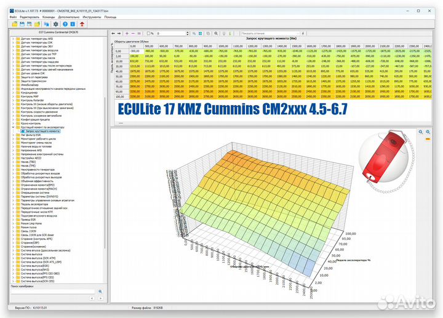443x318 pixels.
Task: Click the teal grid view icon
Action: coord(201,33)
